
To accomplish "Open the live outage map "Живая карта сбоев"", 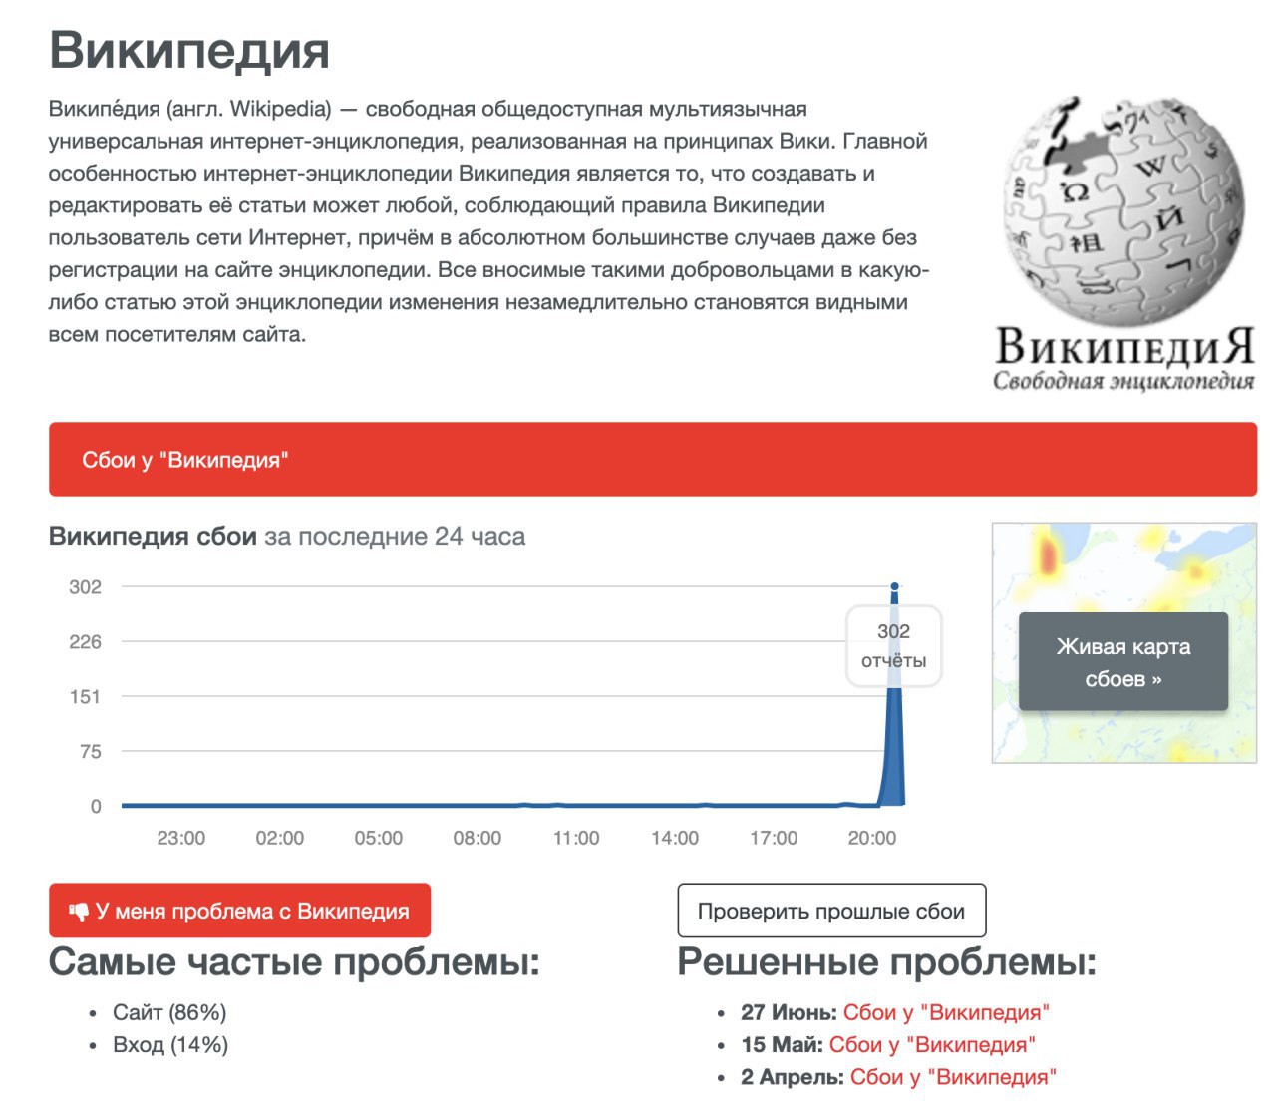I will pyautogui.click(x=1123, y=662).
